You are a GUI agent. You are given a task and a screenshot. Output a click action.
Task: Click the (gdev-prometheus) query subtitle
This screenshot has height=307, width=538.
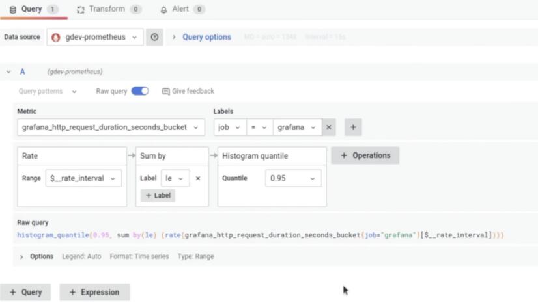pos(75,72)
